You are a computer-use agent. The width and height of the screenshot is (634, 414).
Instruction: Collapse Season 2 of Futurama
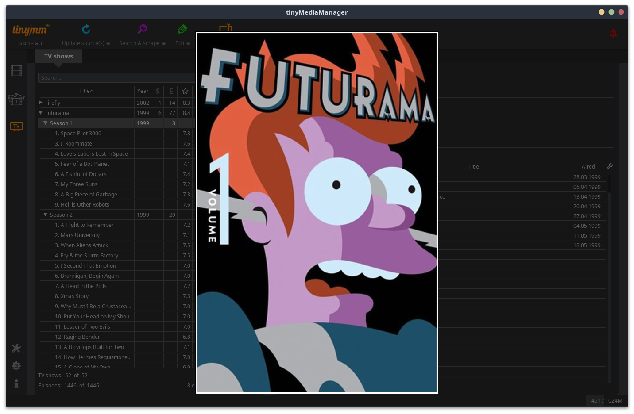[45, 215]
